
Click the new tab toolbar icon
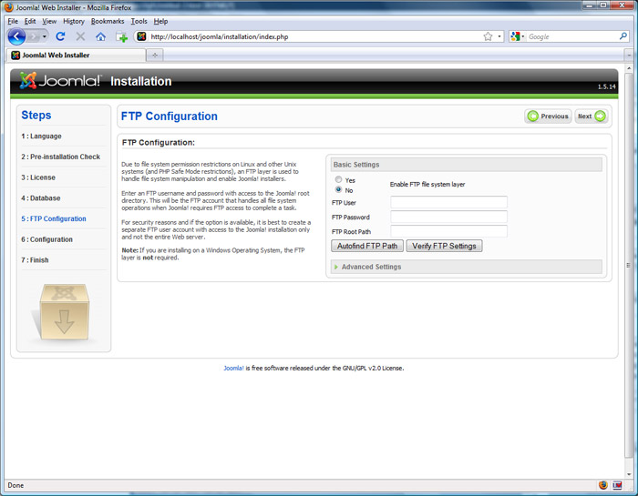tap(121, 37)
